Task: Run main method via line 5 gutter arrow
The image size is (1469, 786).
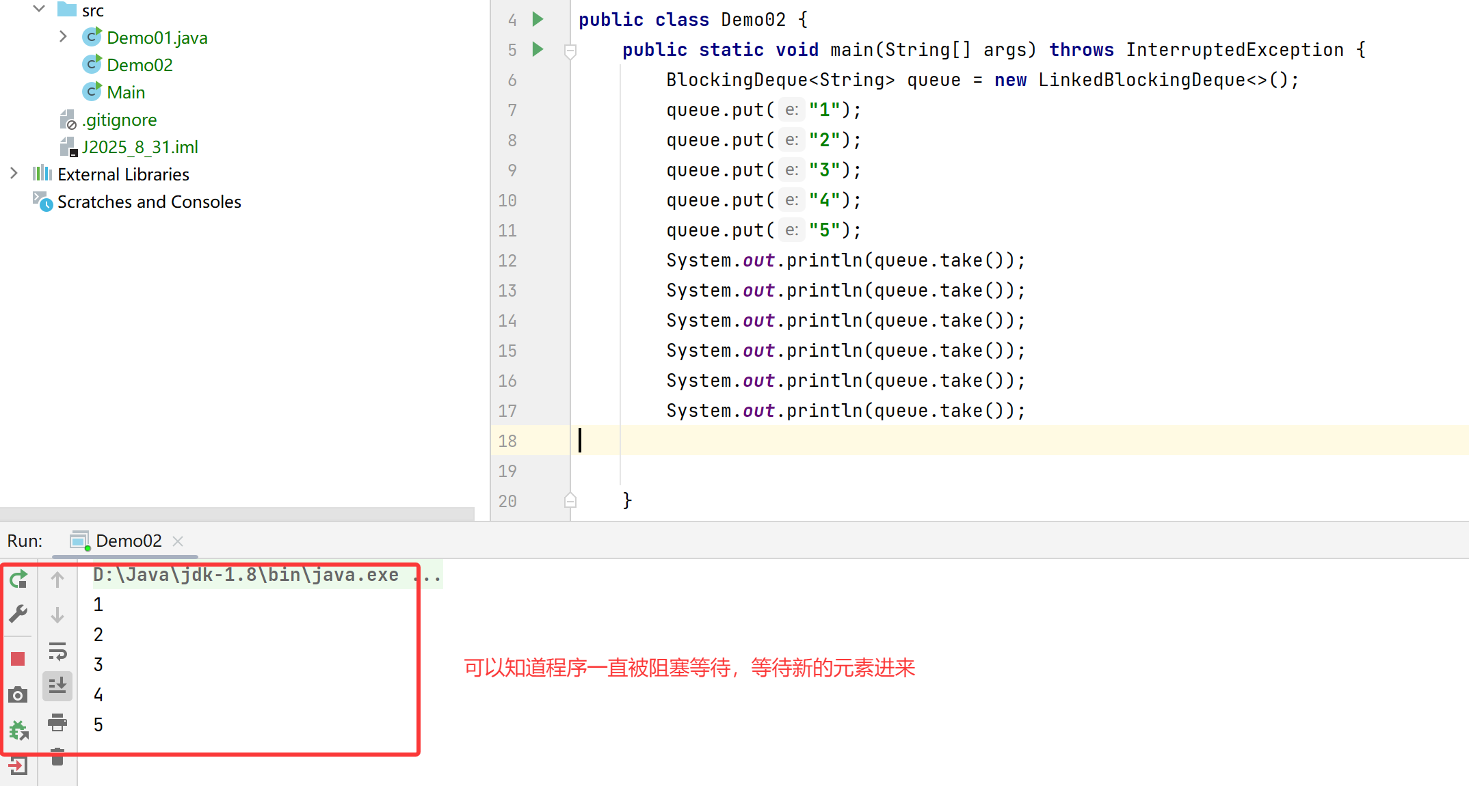Action: (x=538, y=49)
